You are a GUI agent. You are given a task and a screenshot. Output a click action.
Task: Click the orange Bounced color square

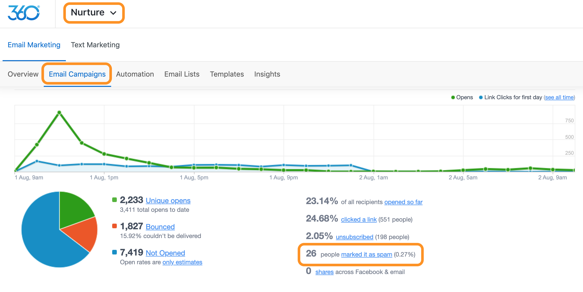(114, 226)
